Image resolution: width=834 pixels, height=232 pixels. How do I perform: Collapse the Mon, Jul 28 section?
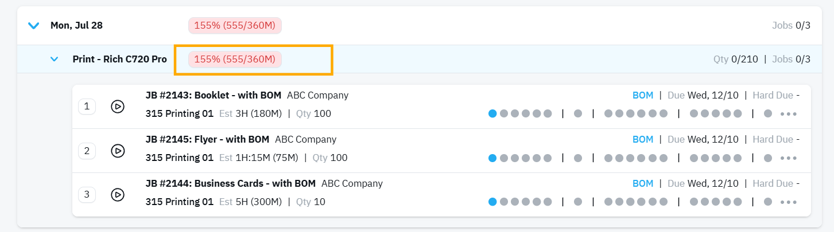pyautogui.click(x=34, y=25)
